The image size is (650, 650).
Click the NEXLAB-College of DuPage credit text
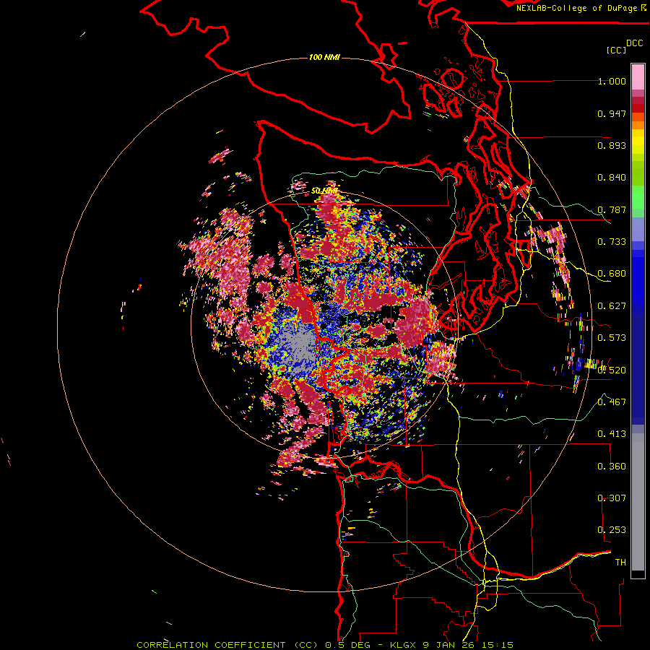click(x=576, y=8)
